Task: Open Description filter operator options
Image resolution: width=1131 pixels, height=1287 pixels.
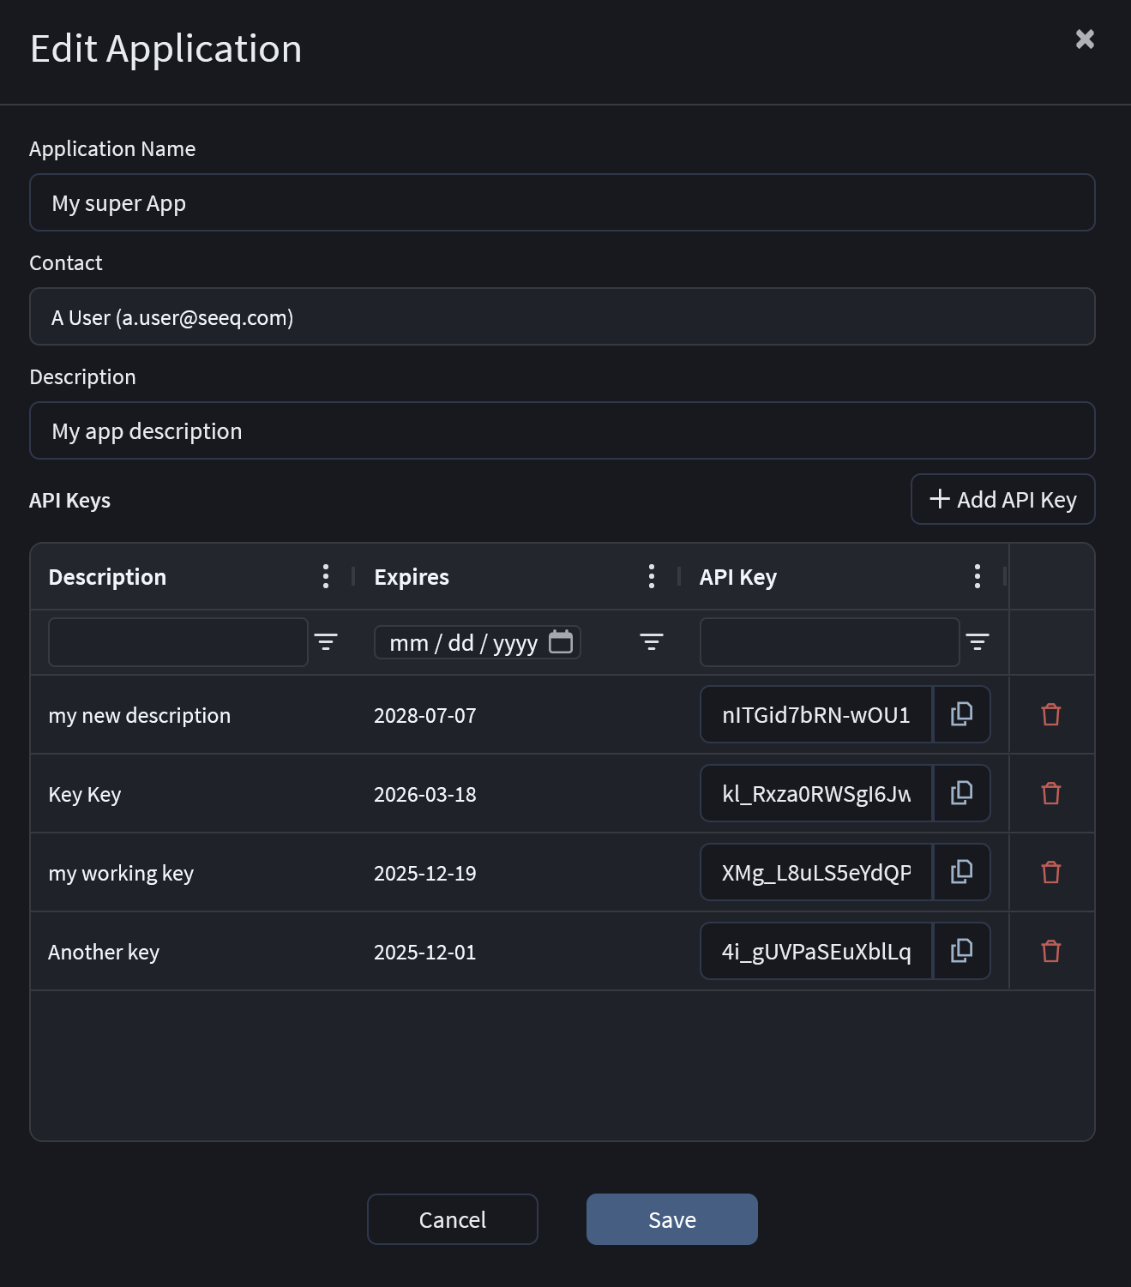Action: 326,641
